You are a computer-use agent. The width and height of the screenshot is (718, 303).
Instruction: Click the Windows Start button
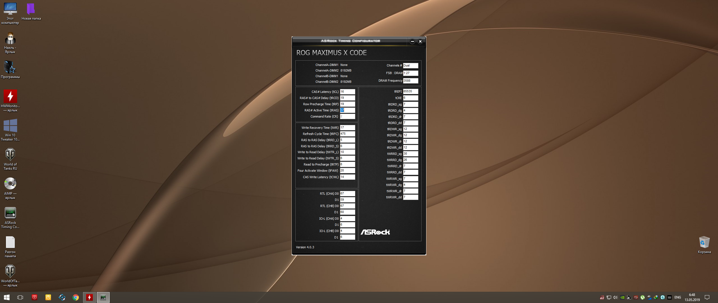point(7,297)
